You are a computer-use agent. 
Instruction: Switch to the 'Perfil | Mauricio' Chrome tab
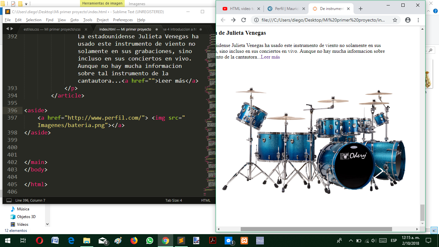(x=286, y=9)
